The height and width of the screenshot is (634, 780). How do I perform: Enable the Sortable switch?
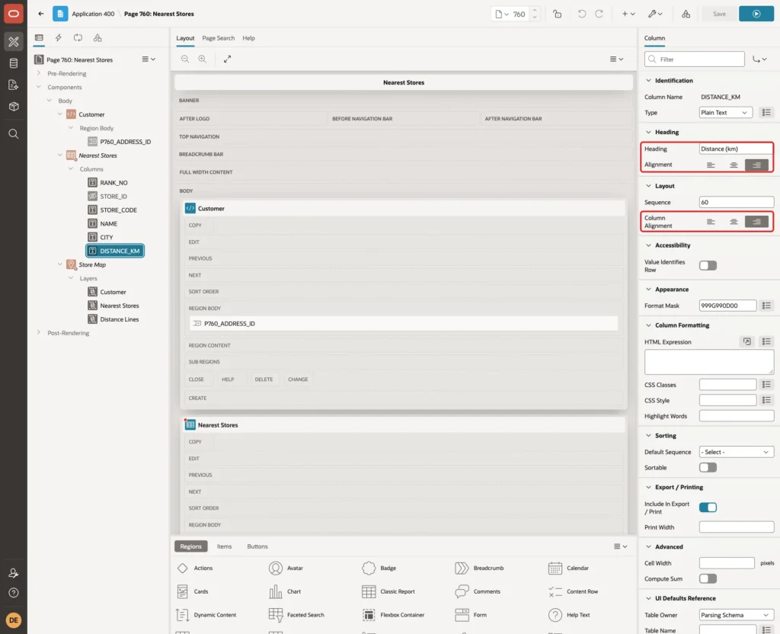pyautogui.click(x=708, y=467)
